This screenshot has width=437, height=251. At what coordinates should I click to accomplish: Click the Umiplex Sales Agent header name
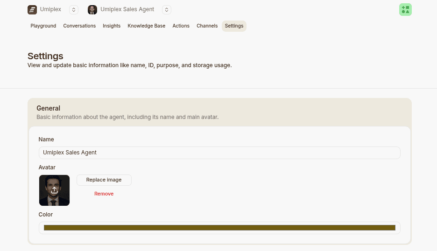coord(127,9)
